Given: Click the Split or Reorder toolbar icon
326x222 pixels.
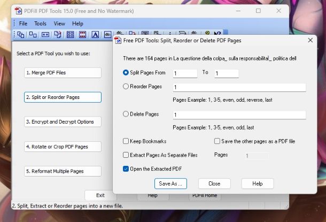Looking at the screenshot, I should click(33, 34).
